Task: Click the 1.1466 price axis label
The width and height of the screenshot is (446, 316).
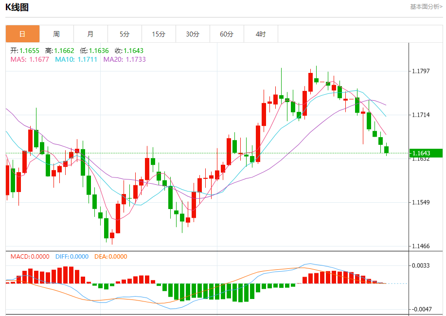Action: pyautogui.click(x=421, y=246)
